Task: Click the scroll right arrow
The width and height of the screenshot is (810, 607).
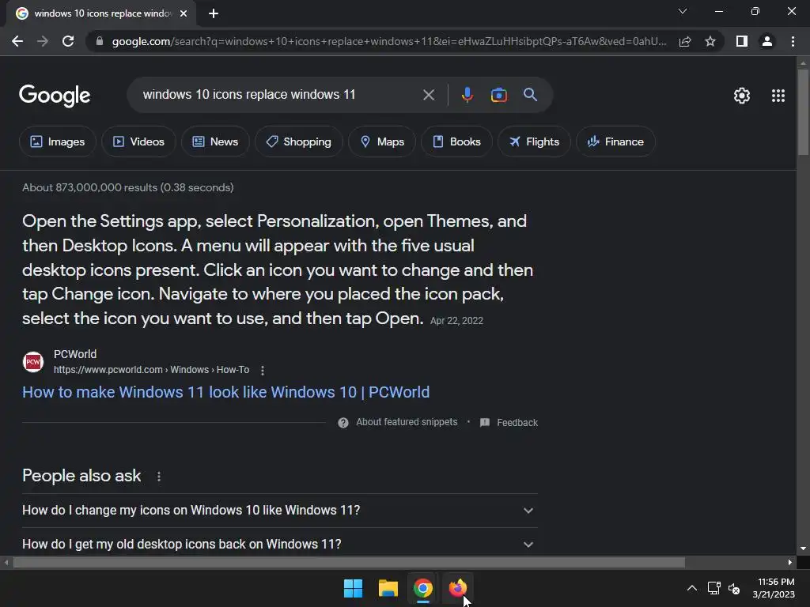Action: 790,562
